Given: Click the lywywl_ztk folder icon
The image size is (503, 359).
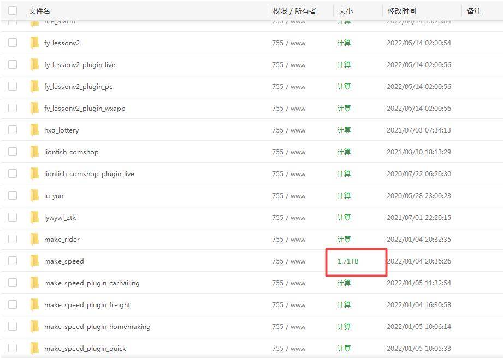Looking at the screenshot, I should tap(34, 217).
